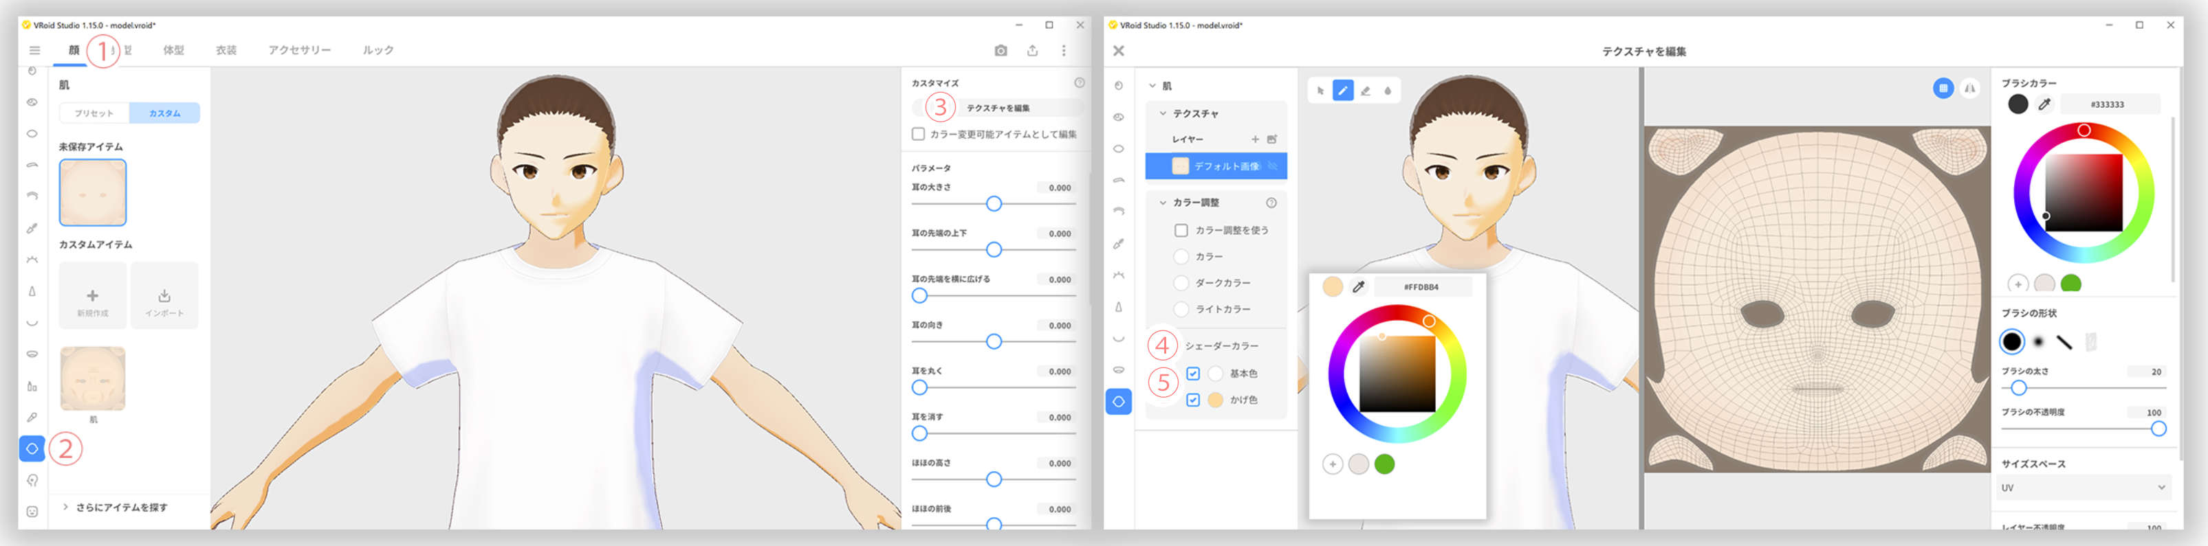Open the アクセサリー tab

click(x=299, y=51)
